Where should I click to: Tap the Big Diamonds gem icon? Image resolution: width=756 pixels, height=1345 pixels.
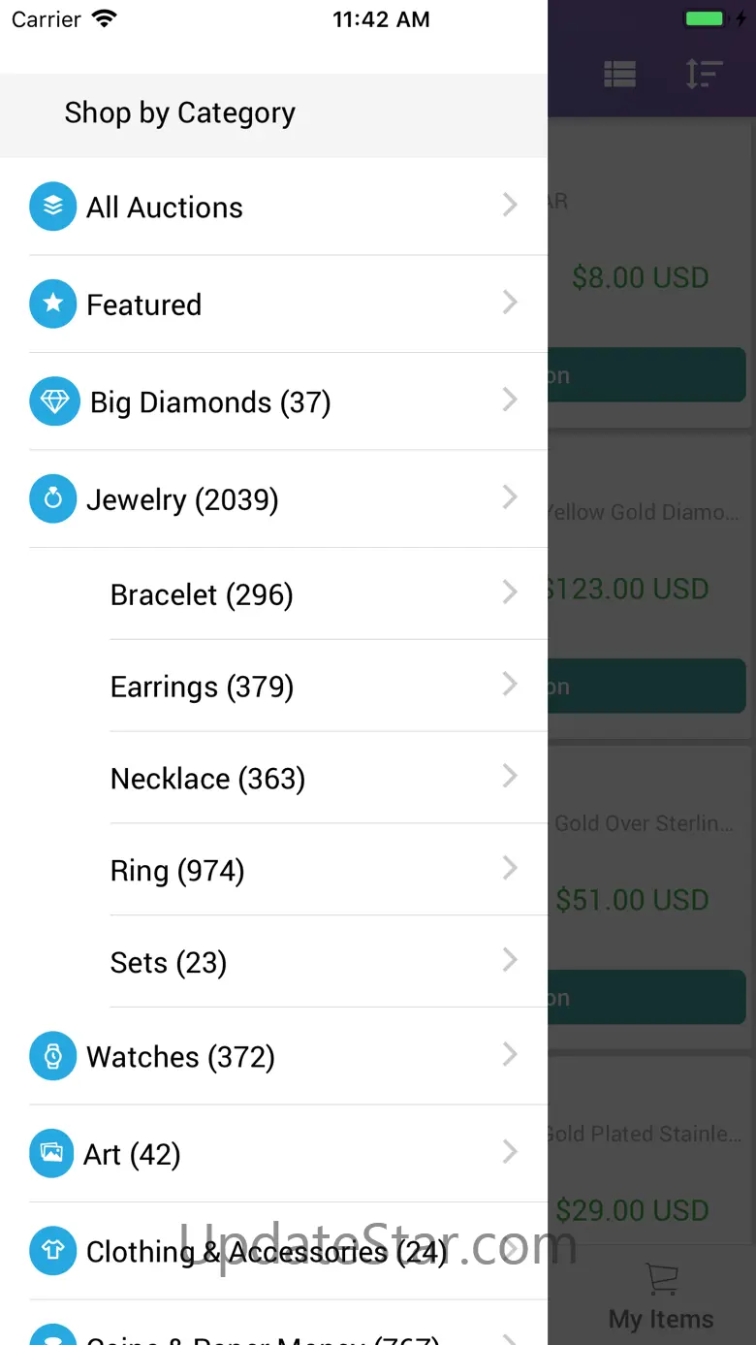52,401
